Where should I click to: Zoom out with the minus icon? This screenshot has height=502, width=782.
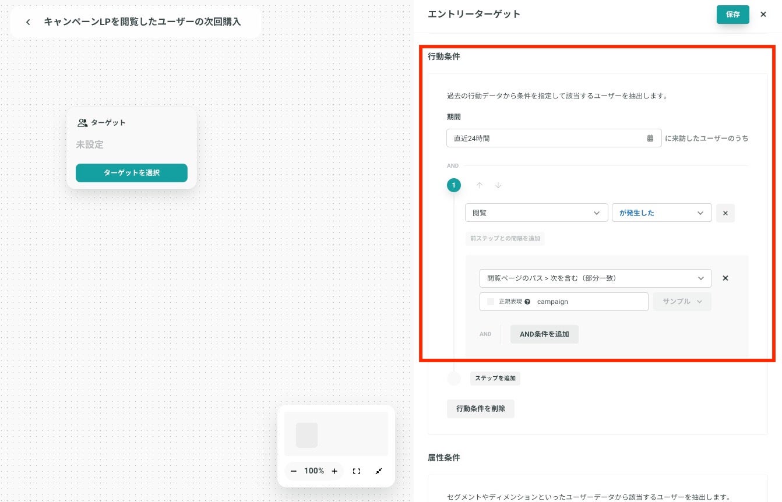pyautogui.click(x=294, y=471)
